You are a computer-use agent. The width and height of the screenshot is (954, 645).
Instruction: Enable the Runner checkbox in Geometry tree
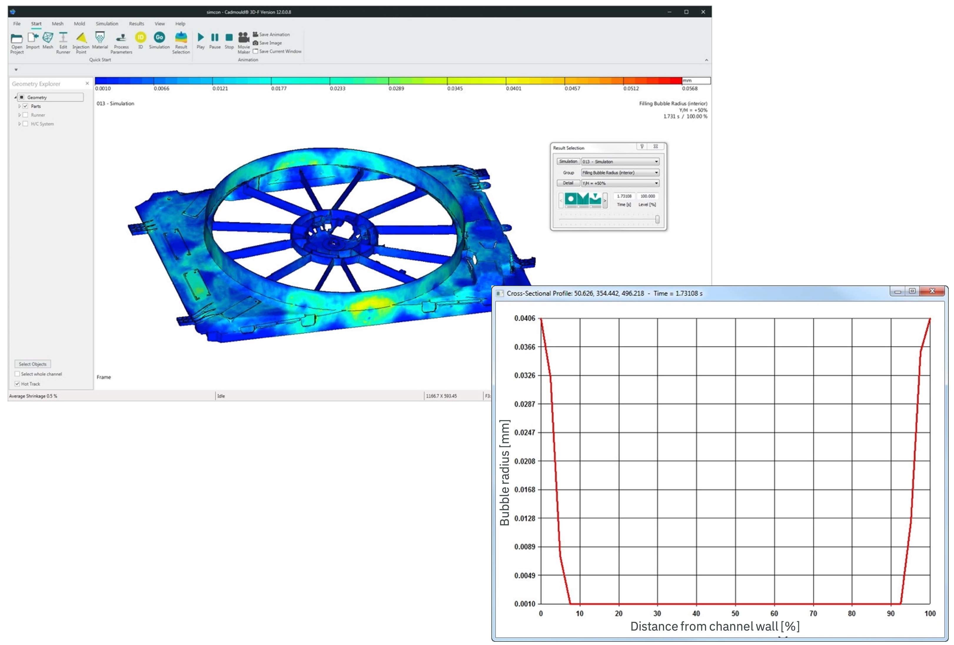point(25,115)
